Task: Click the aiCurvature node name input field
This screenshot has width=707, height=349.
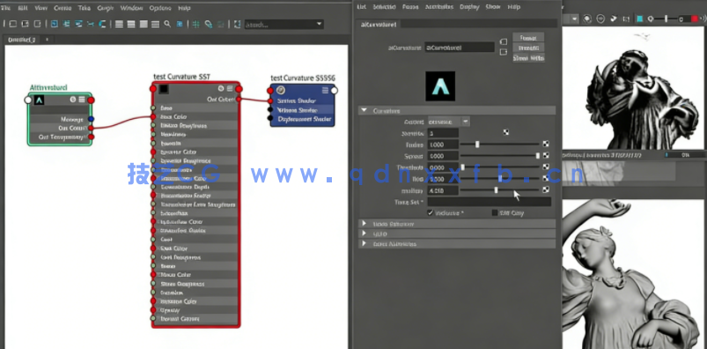Action: point(460,47)
